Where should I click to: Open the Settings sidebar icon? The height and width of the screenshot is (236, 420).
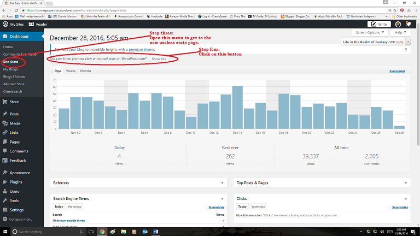click(x=5, y=210)
